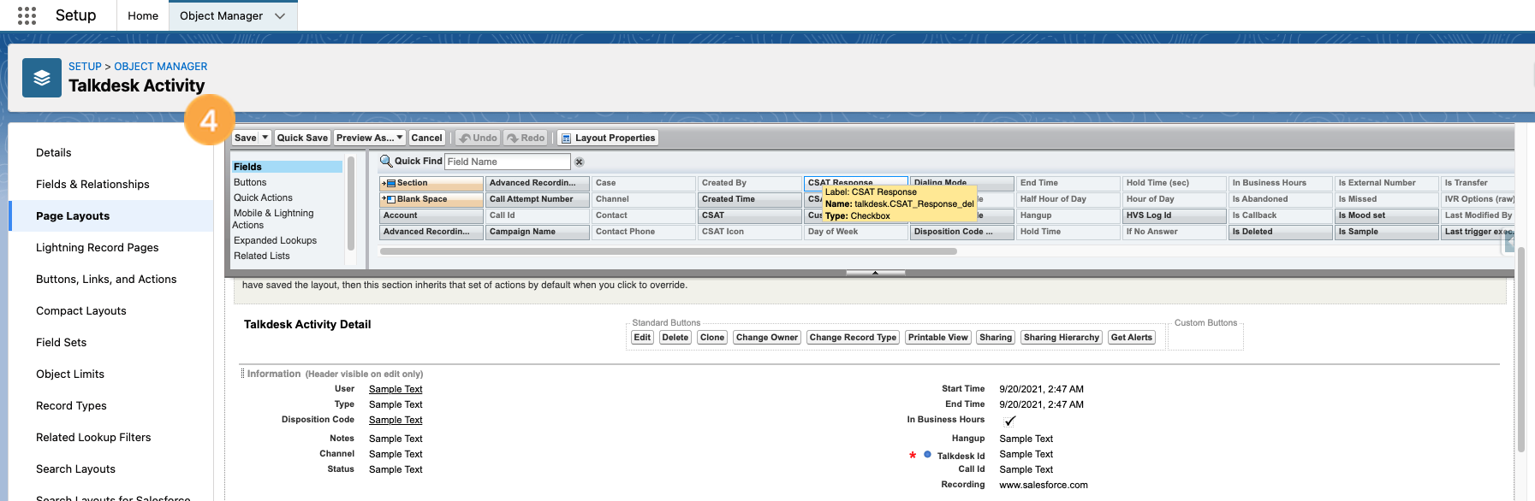Click the Quick Find Field Name input
The image size is (1535, 501).
[507, 162]
